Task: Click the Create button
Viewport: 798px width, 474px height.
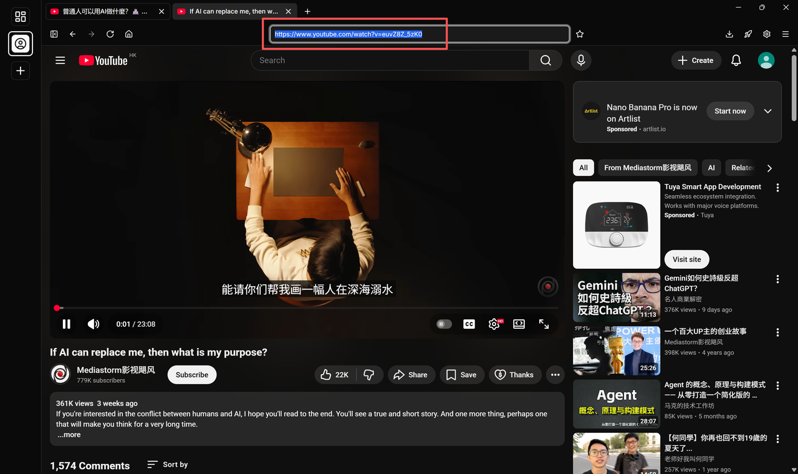Action: coord(696,60)
